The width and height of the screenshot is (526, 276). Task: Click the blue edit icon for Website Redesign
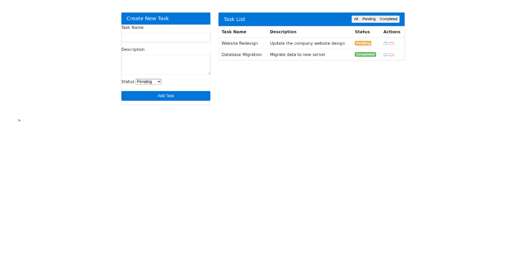386,43
